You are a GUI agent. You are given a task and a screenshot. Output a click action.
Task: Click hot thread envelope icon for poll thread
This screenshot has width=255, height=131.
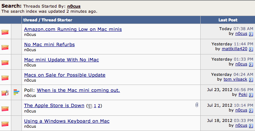(x=5, y=93)
